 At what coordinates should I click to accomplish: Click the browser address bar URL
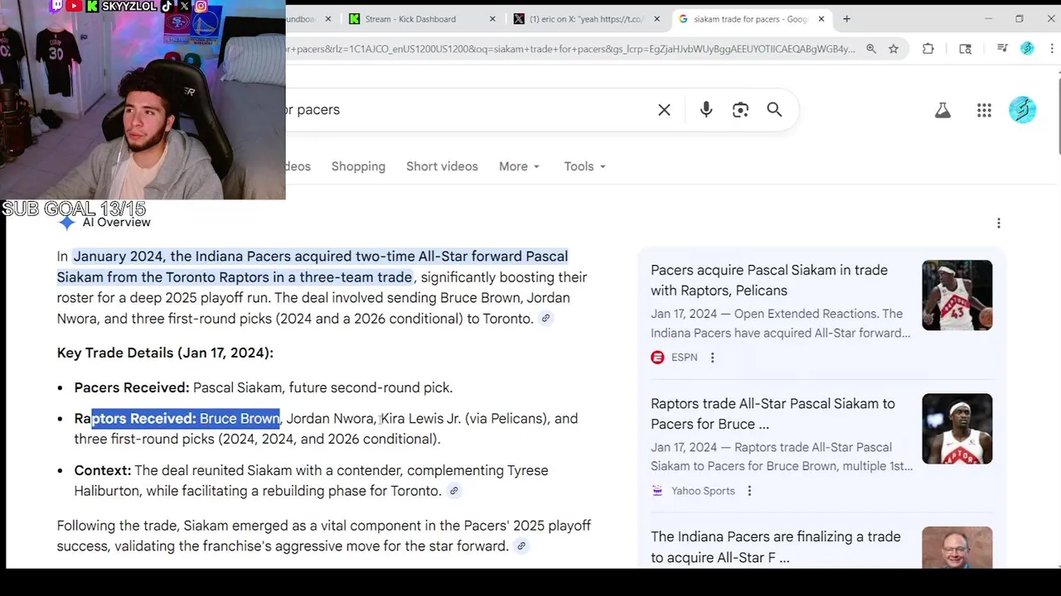click(x=570, y=49)
